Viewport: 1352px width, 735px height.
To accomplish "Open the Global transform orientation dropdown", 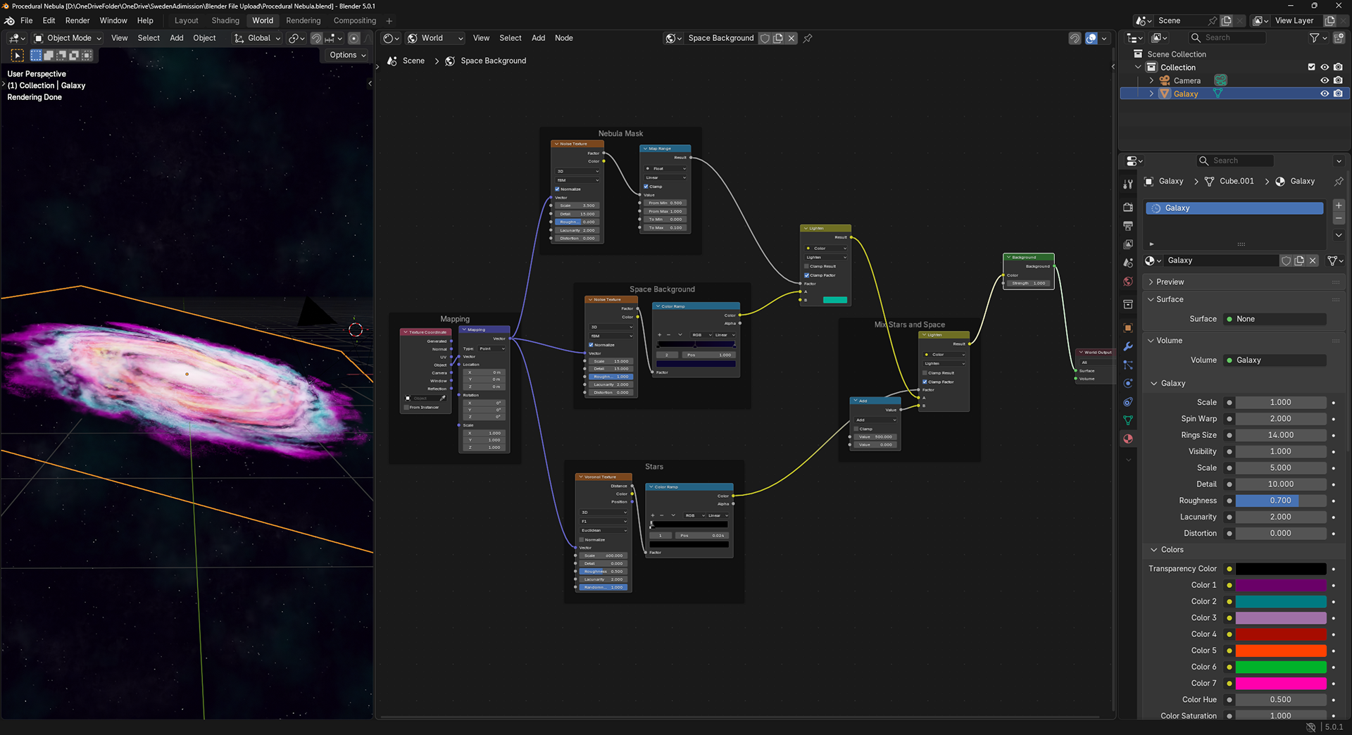I will click(x=257, y=38).
